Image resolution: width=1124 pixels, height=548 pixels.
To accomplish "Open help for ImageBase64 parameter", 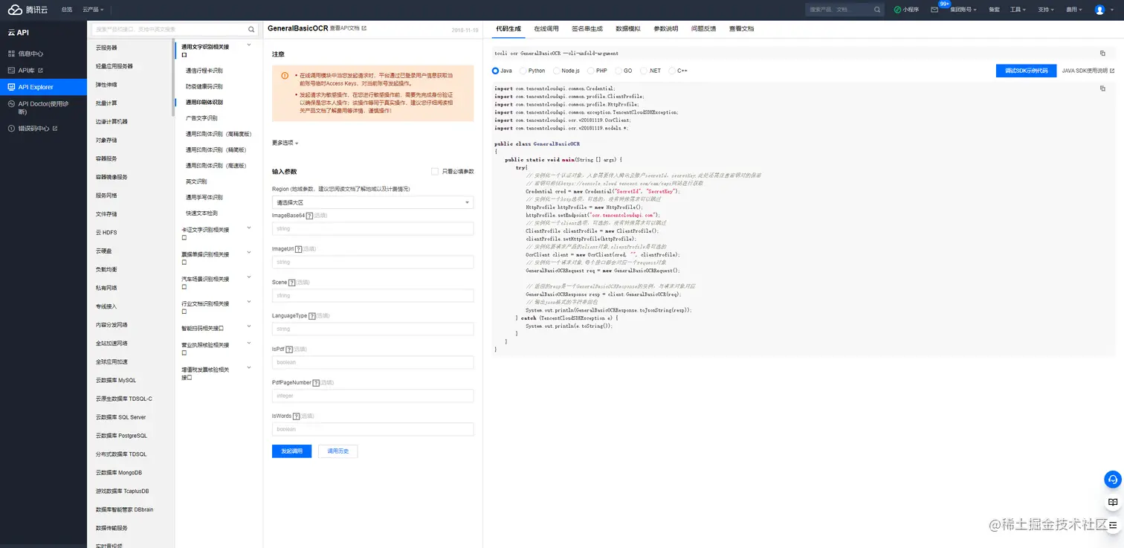I will point(309,216).
